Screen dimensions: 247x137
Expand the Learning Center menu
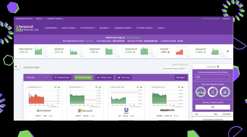click(x=124, y=28)
